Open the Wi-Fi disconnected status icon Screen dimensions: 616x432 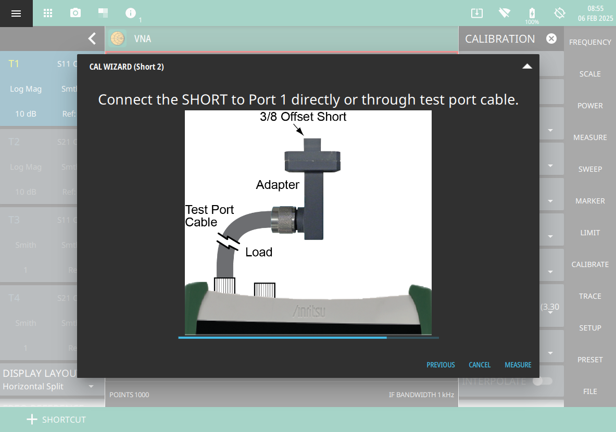click(504, 14)
